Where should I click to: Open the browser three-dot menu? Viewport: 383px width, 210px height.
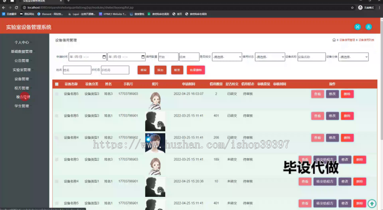point(379,8)
